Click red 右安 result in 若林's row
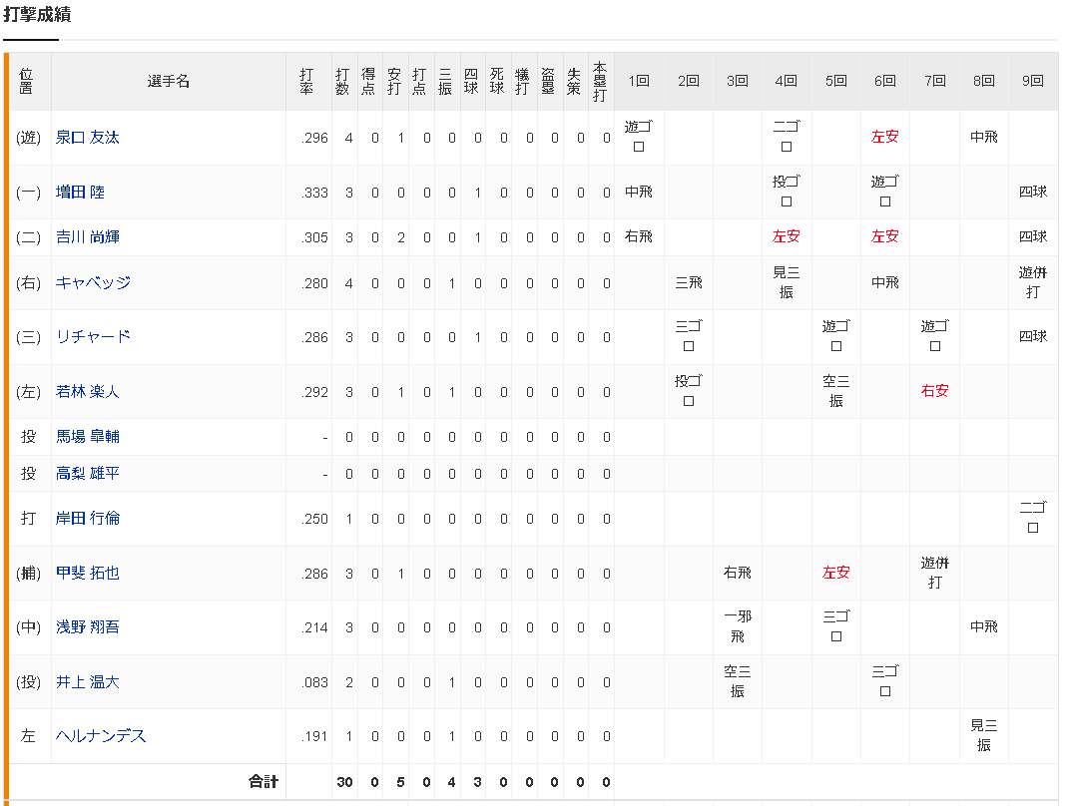The height and width of the screenshot is (806, 1066). [934, 392]
